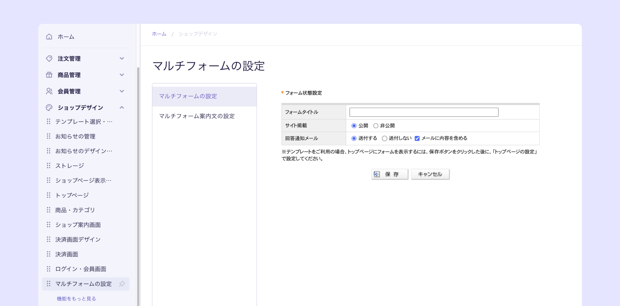This screenshot has width=620, height=306.
Task: Click ショップデザイン breadcrumb text
Action: coord(198,34)
